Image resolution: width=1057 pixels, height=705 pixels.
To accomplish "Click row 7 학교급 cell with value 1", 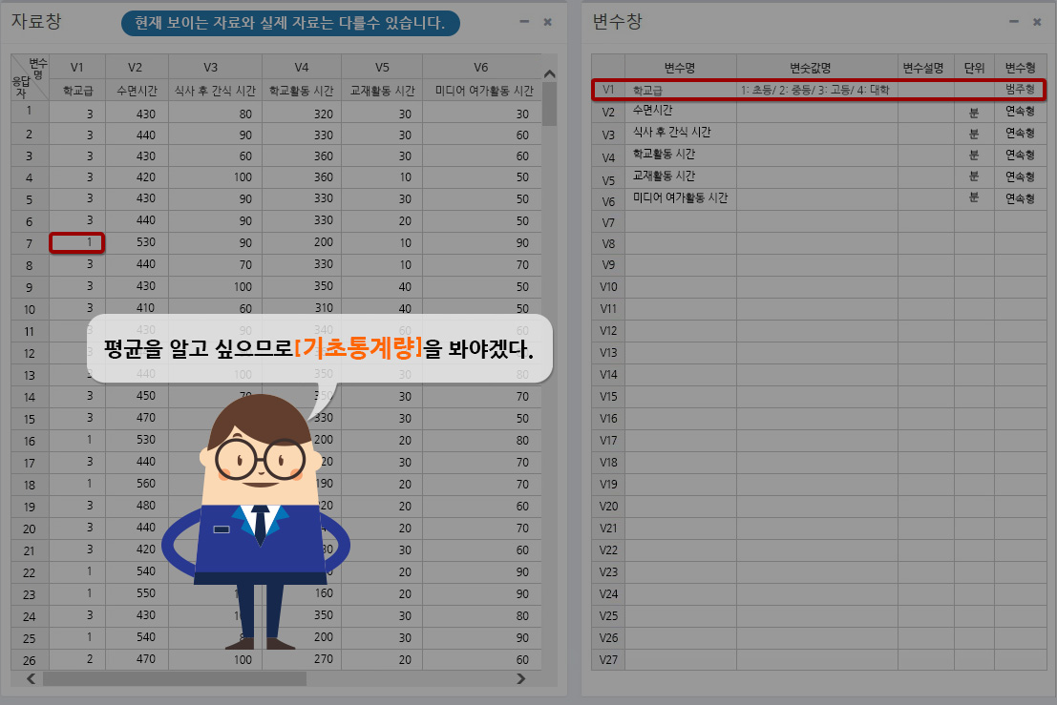I will pyautogui.click(x=76, y=242).
